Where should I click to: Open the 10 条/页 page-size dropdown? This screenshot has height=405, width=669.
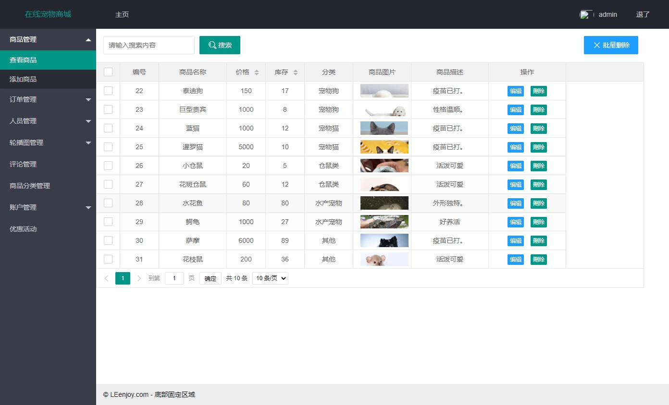[270, 278]
